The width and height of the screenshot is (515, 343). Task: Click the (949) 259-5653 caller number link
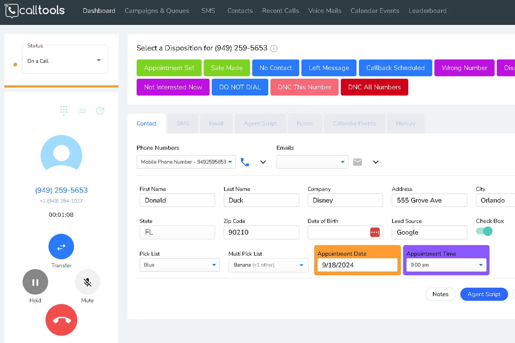[61, 190]
